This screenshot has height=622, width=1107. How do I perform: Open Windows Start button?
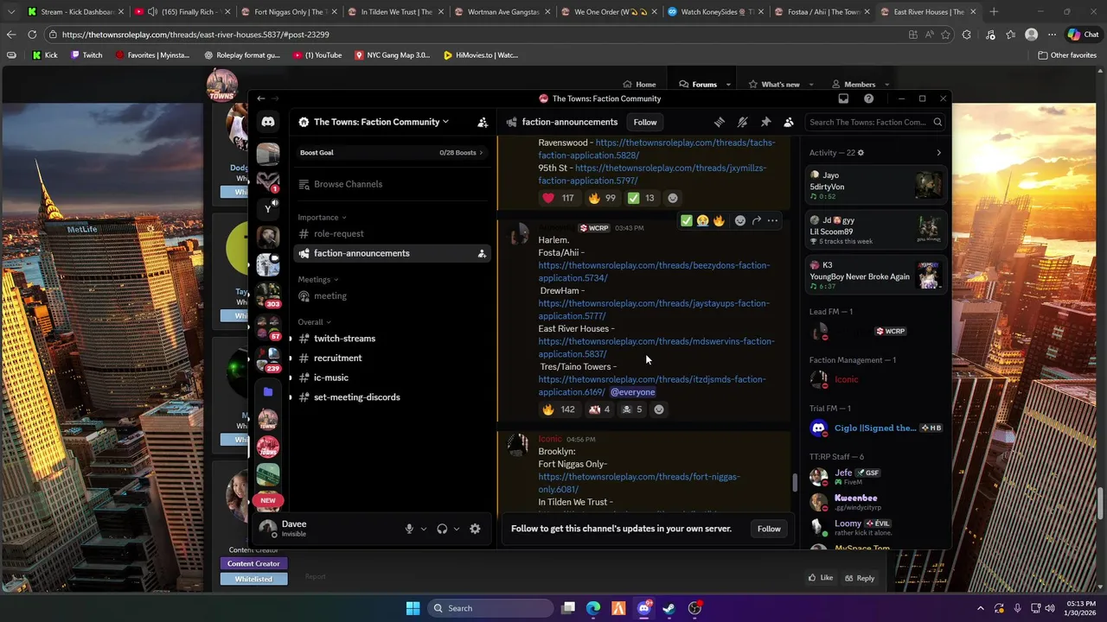[413, 608]
